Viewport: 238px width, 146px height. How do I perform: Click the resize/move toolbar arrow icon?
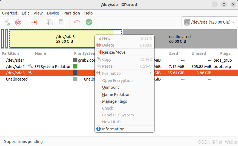(34, 22)
